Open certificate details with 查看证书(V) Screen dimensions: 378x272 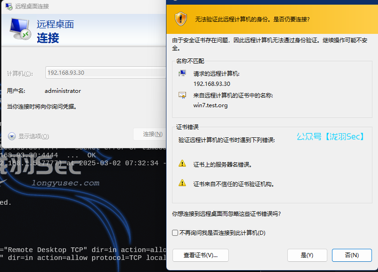click(x=200, y=255)
